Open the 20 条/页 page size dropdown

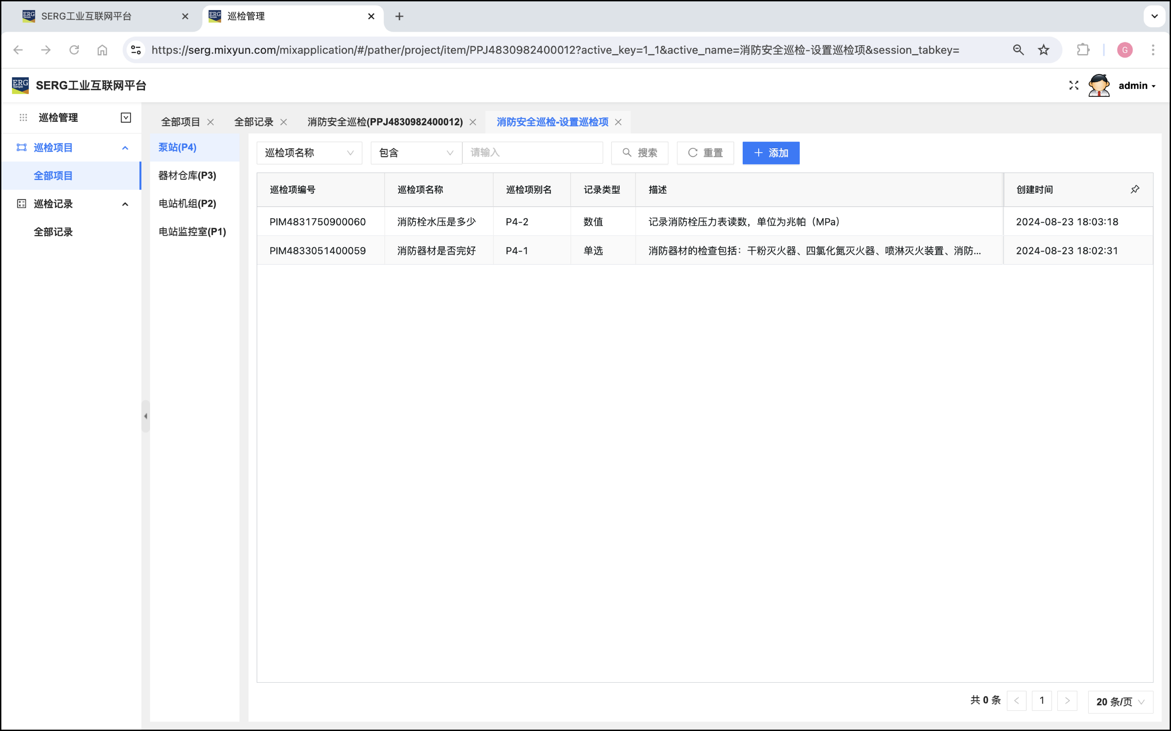(x=1120, y=702)
